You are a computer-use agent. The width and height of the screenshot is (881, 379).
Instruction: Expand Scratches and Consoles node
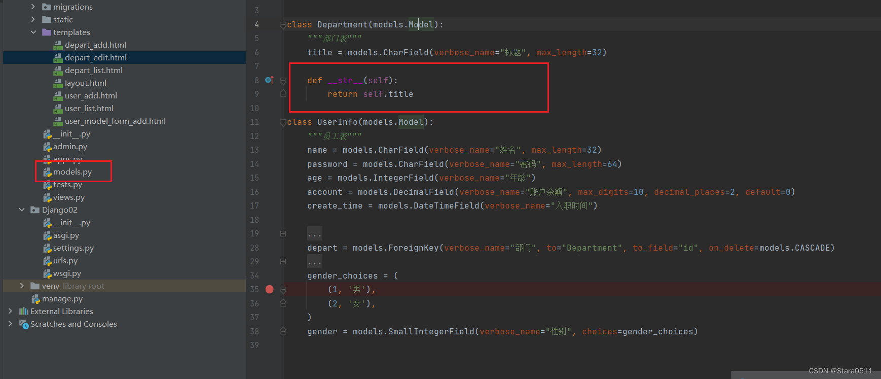click(x=10, y=324)
